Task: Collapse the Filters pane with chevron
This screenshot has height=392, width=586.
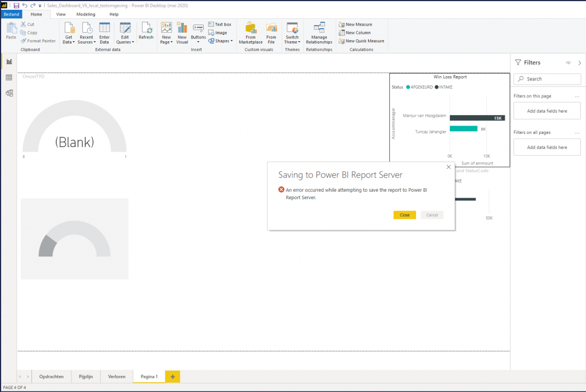Action: pos(580,63)
